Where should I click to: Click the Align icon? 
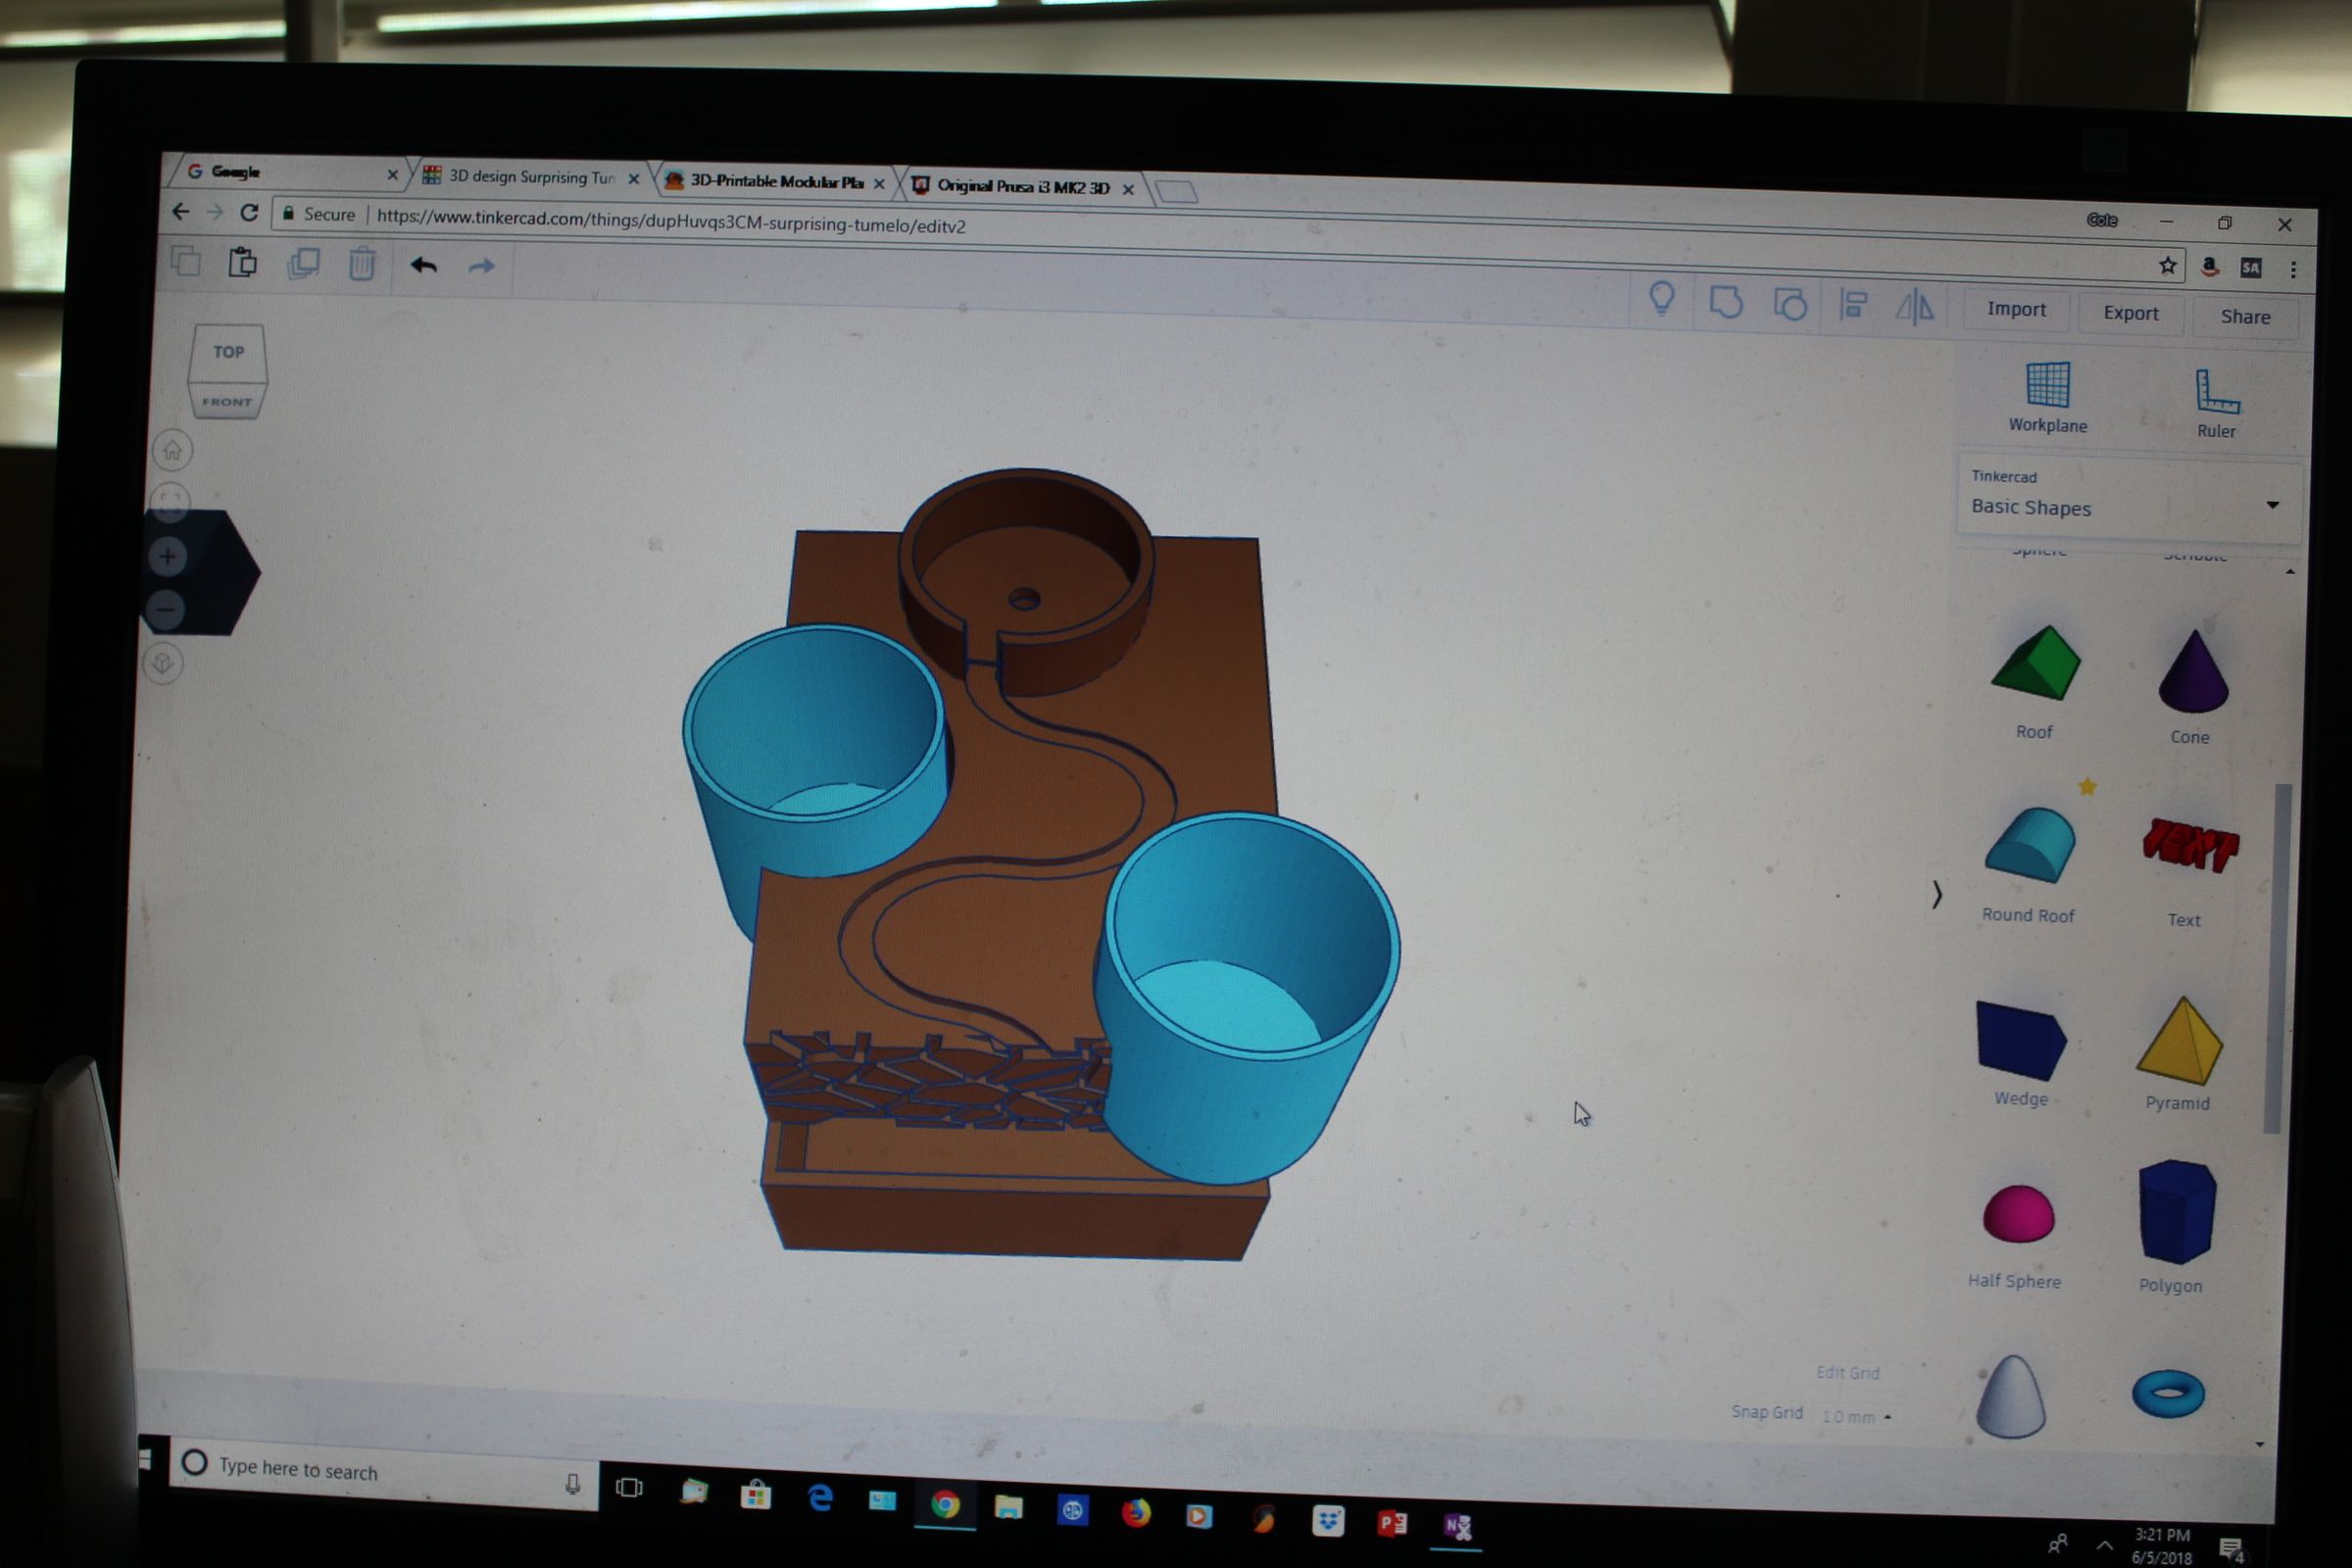(x=1854, y=307)
